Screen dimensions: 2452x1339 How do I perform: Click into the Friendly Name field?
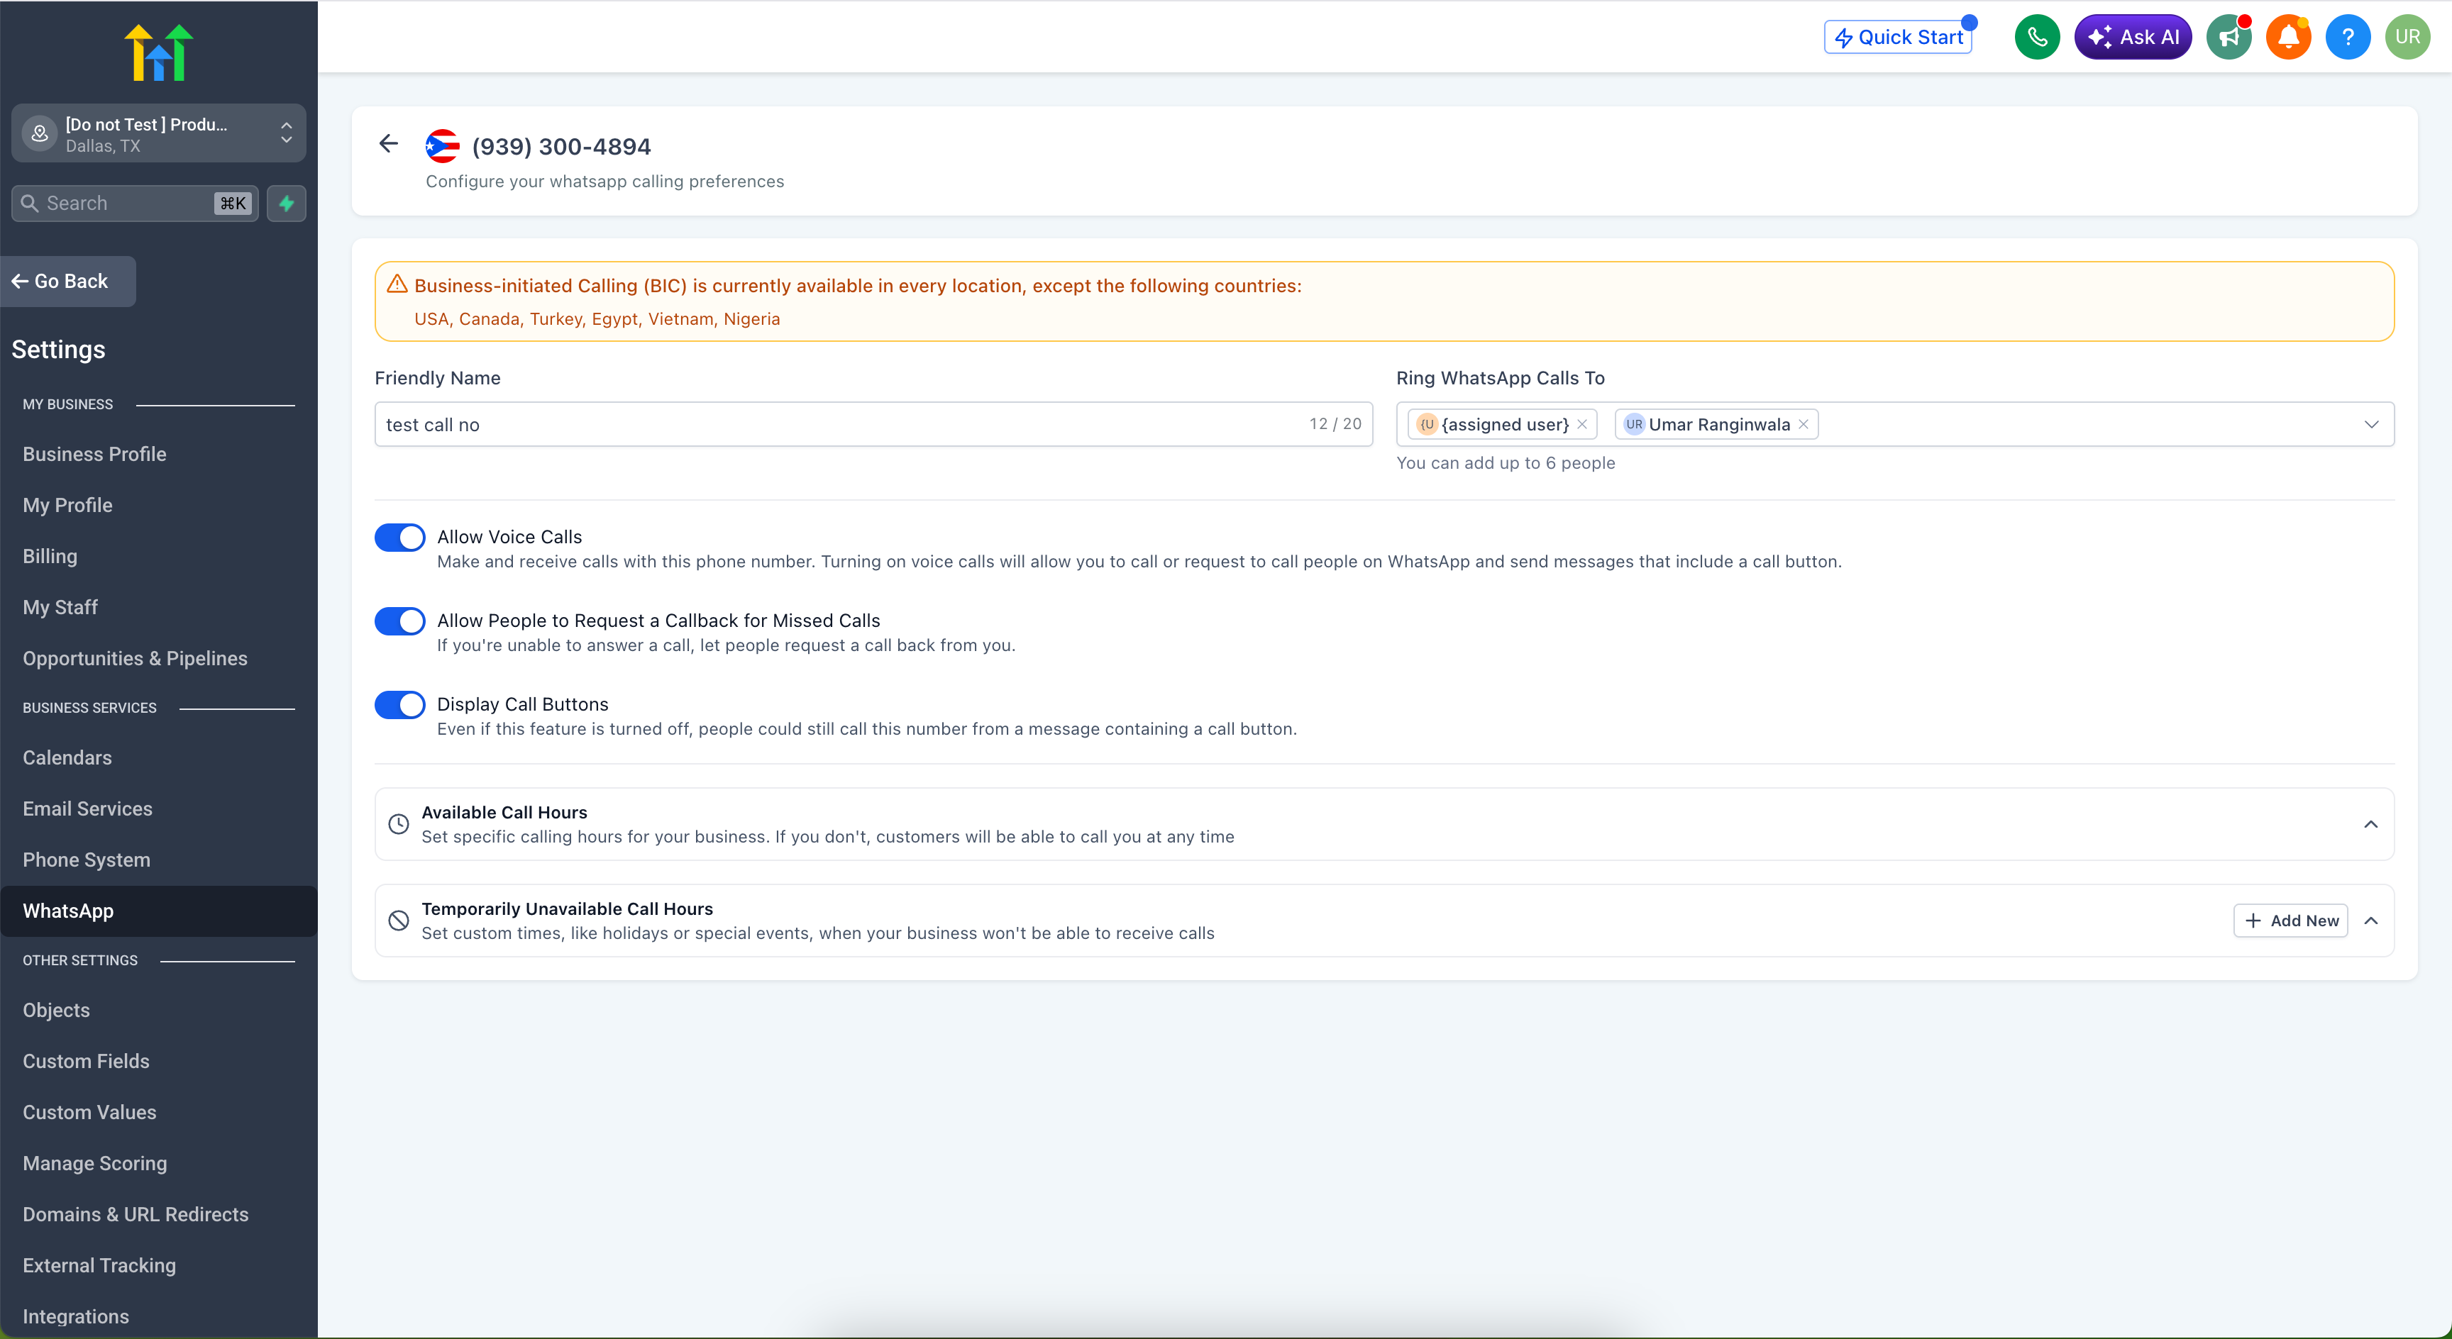pyautogui.click(x=873, y=424)
